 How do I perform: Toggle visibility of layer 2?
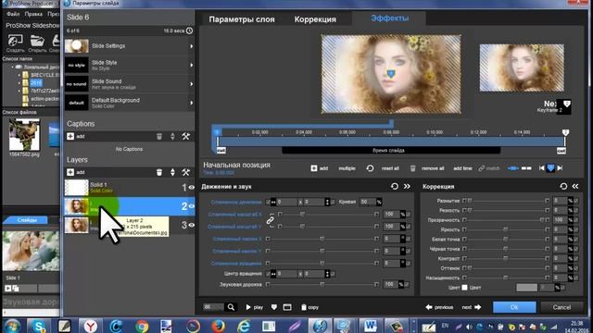(x=192, y=206)
